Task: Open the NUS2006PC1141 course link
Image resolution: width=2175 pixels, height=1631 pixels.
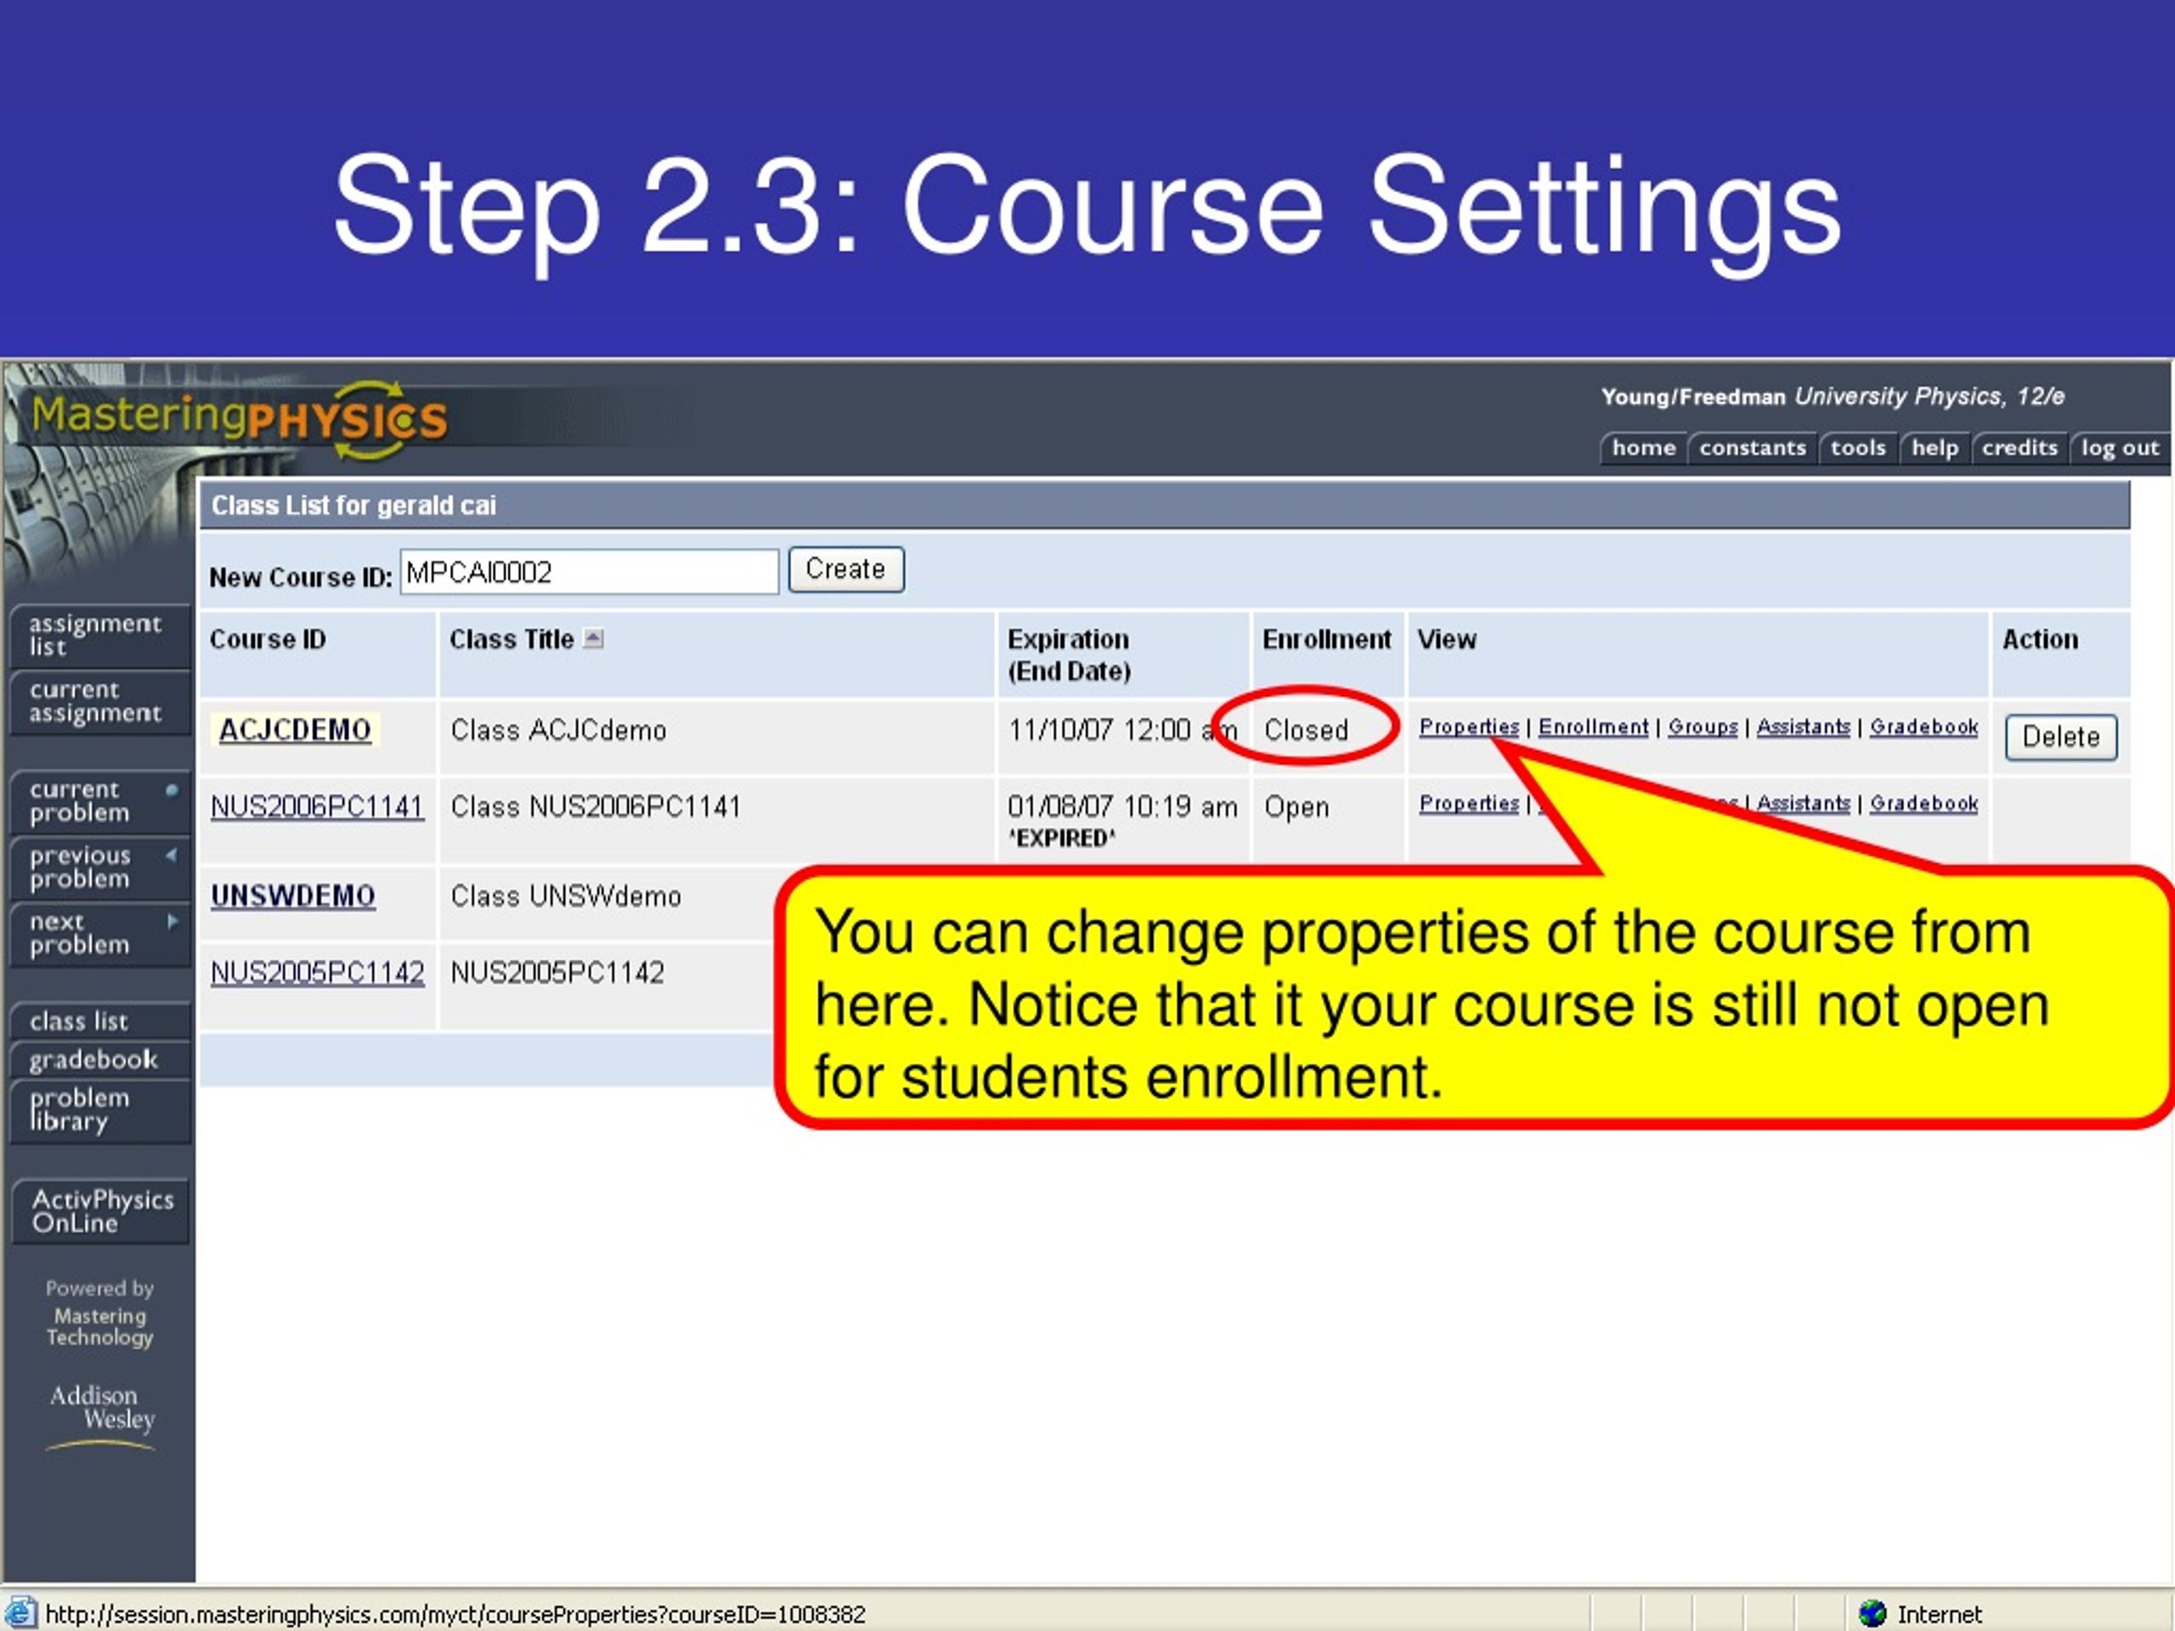Action: (x=317, y=806)
